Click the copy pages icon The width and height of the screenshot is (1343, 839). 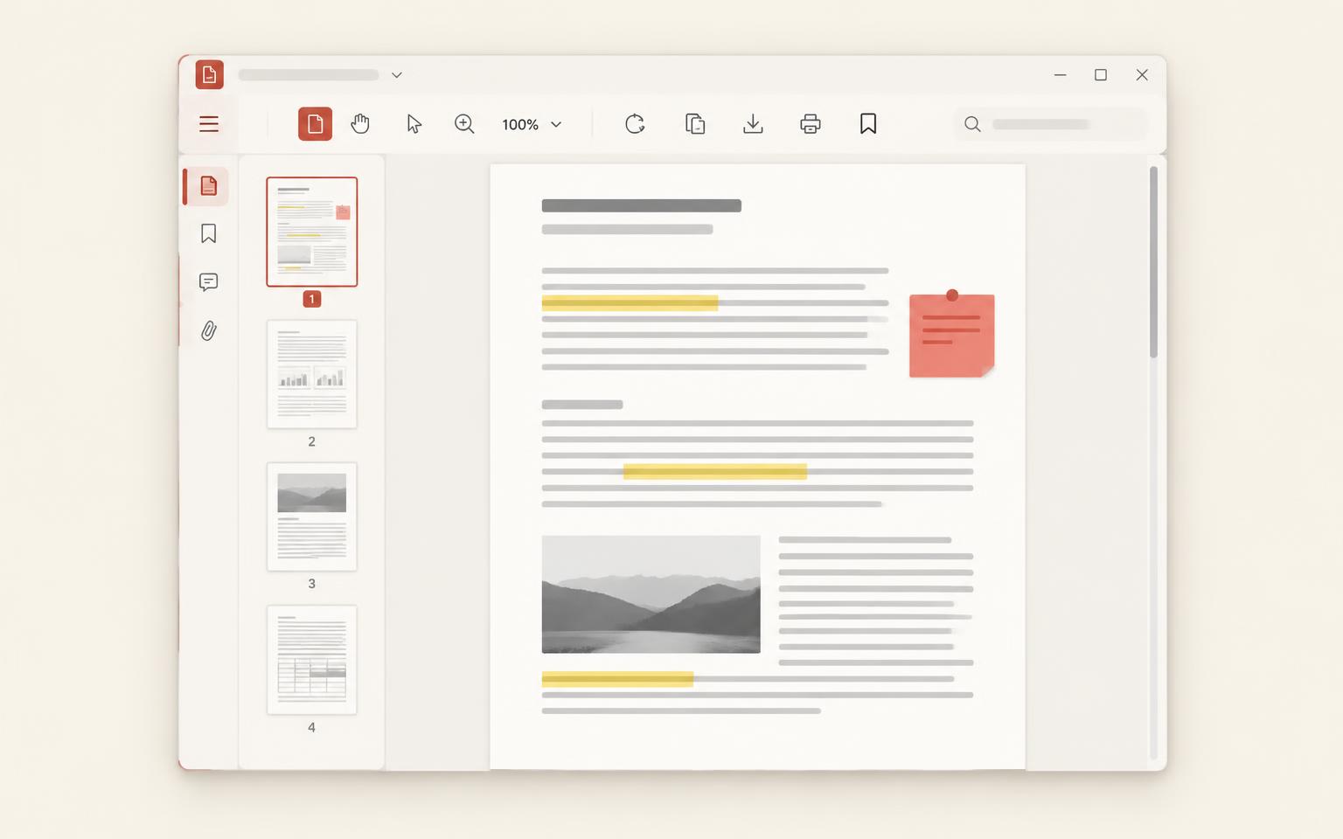[695, 124]
